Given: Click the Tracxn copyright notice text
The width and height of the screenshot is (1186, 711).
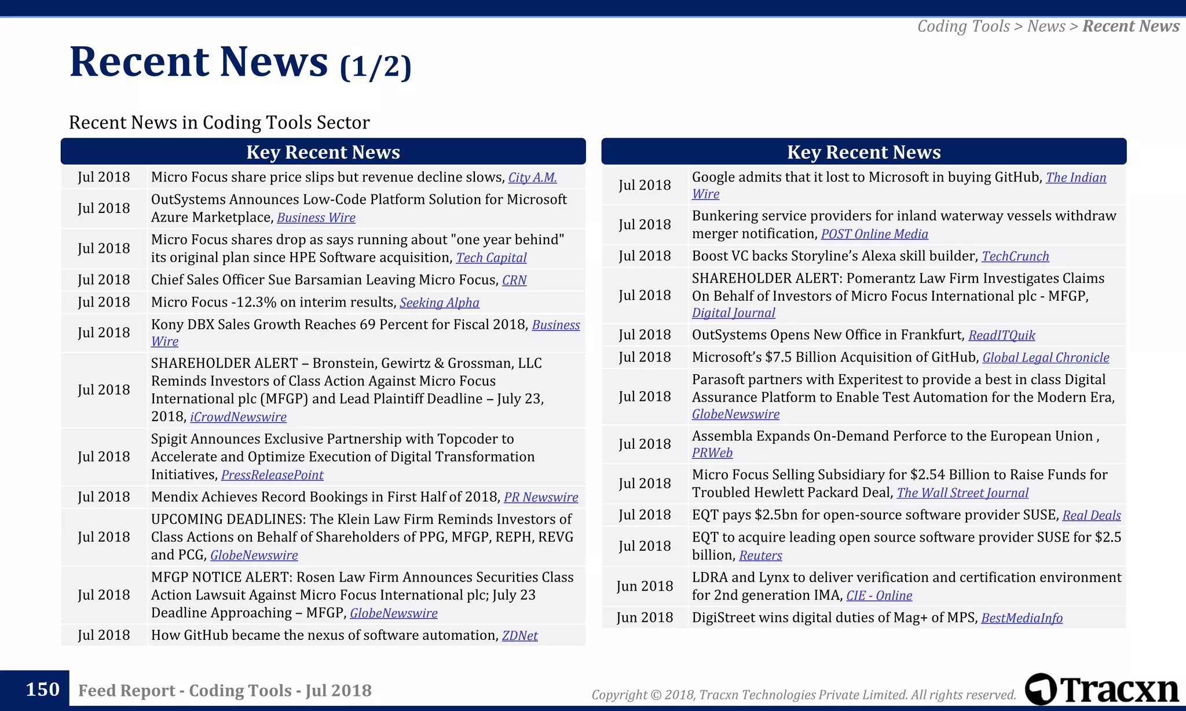Looking at the screenshot, I should 804,695.
